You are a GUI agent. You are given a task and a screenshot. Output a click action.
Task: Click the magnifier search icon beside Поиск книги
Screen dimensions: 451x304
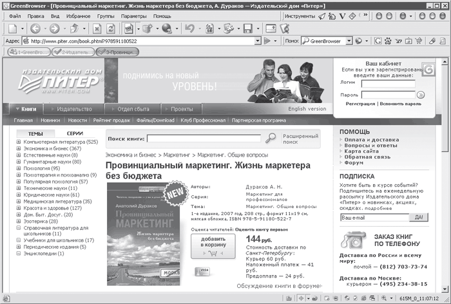271,138
